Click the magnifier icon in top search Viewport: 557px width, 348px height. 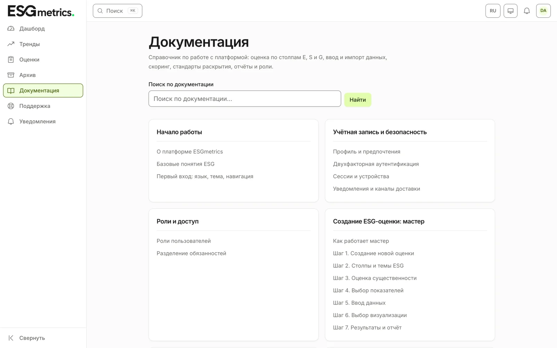coord(100,11)
